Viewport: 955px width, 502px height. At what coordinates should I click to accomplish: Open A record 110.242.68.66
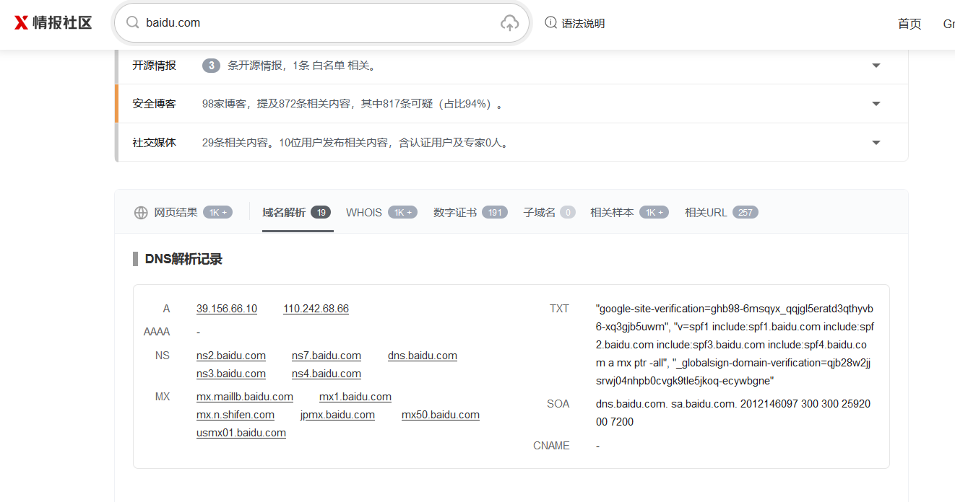click(316, 309)
